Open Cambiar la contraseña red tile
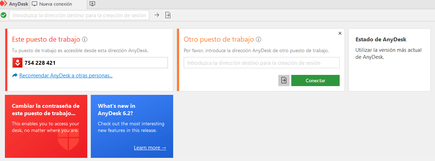This screenshot has height=161, width=435. tap(46, 126)
